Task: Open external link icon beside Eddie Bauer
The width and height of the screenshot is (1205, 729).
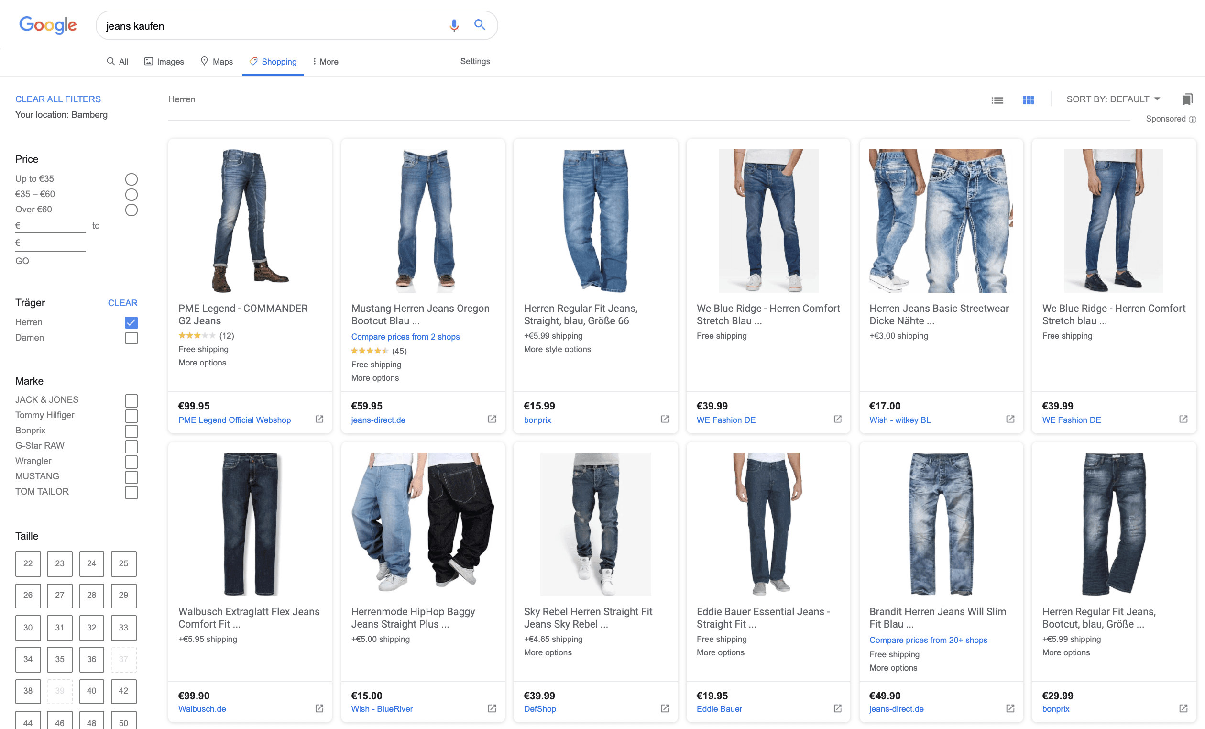Action: (x=838, y=708)
